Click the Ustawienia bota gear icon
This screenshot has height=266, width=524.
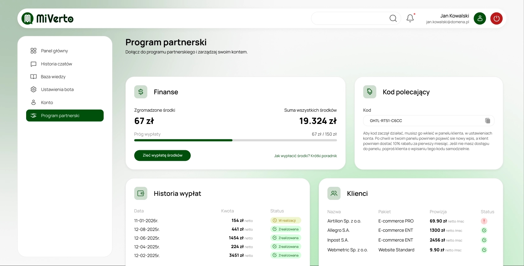(34, 89)
